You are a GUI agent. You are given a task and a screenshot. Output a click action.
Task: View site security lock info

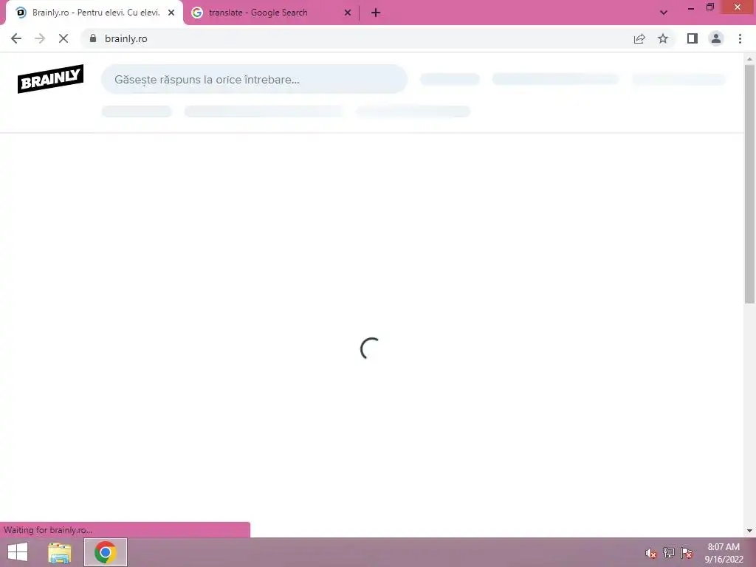93,38
